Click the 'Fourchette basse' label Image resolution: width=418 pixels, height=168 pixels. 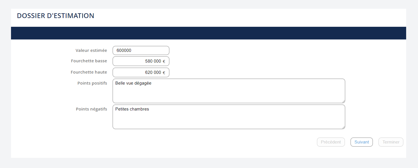89,61
